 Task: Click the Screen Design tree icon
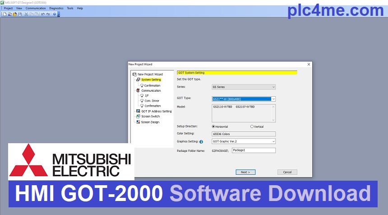click(138, 122)
